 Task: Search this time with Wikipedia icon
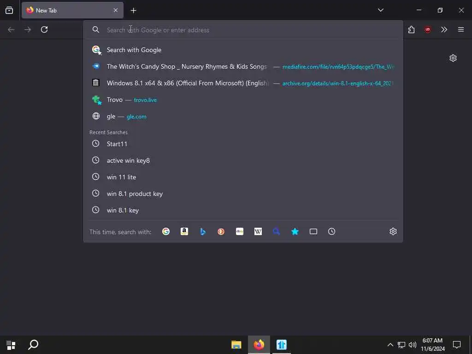[x=258, y=231]
